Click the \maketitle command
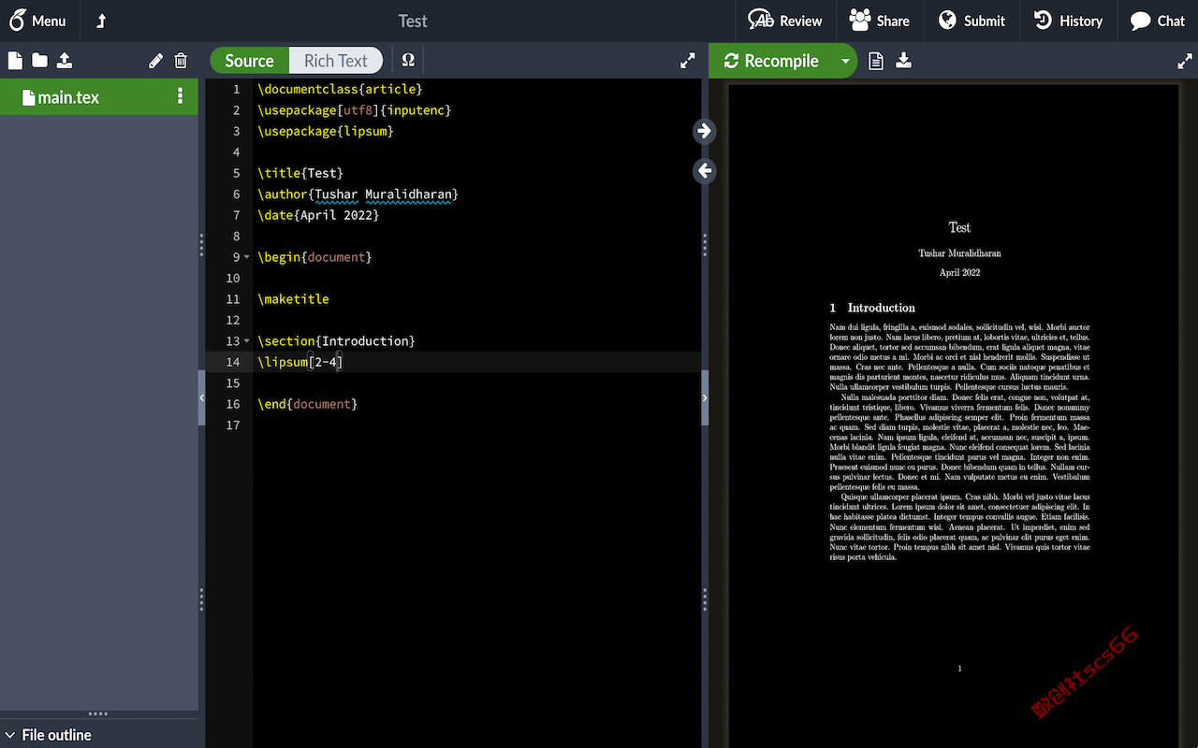The image size is (1198, 748). point(294,299)
